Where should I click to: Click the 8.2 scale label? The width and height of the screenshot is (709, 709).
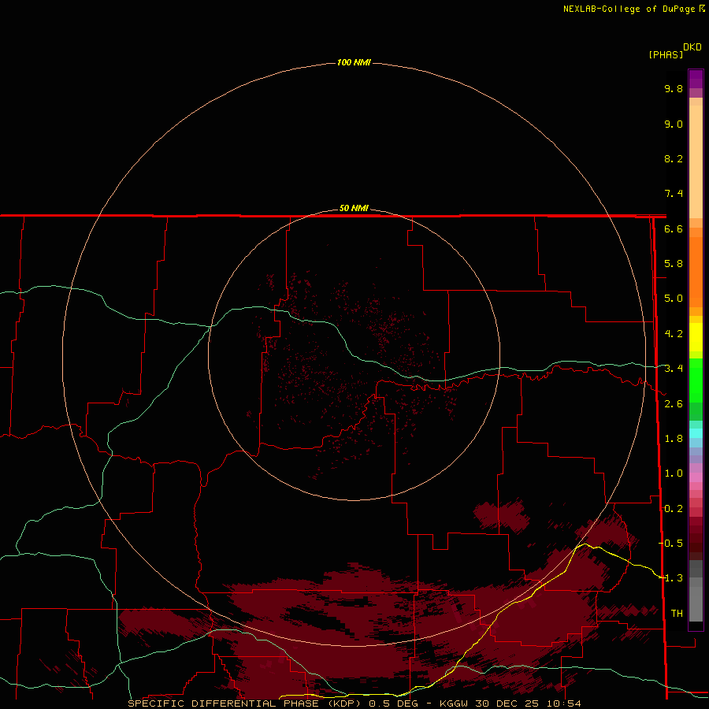[674, 158]
